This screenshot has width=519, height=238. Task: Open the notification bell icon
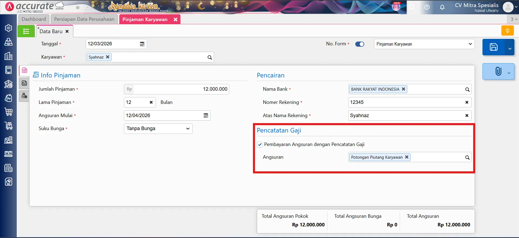442,7
